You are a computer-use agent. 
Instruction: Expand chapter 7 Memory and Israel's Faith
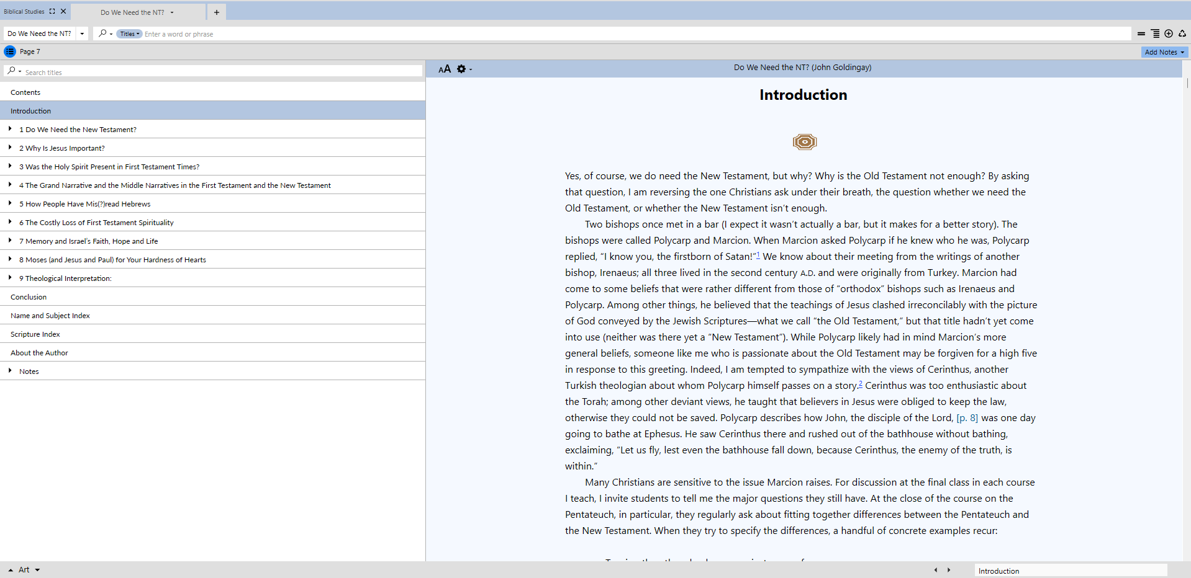(x=10, y=241)
